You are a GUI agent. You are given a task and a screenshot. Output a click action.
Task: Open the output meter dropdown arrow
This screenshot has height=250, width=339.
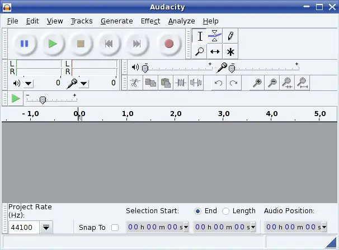(29, 83)
